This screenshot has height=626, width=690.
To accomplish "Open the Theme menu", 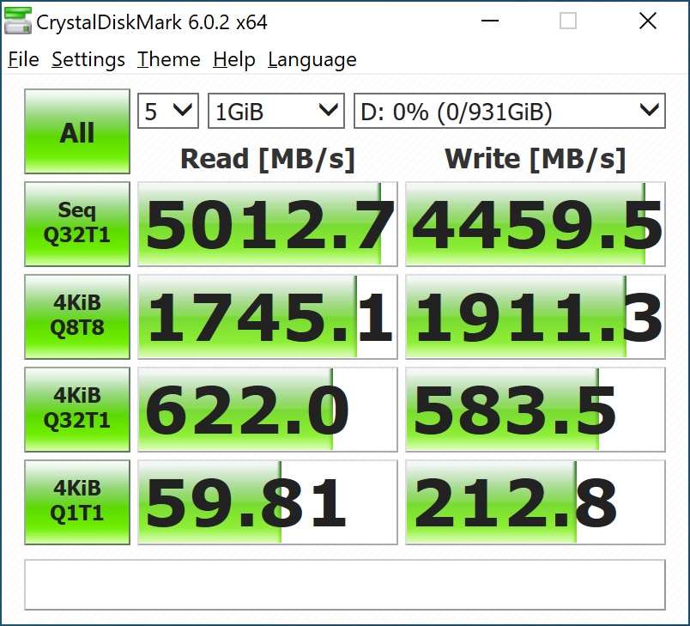I will [168, 59].
